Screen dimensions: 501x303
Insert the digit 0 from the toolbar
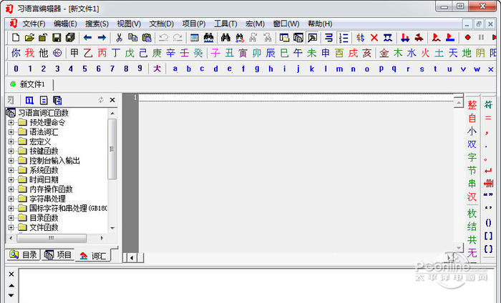pyautogui.click(x=16, y=69)
